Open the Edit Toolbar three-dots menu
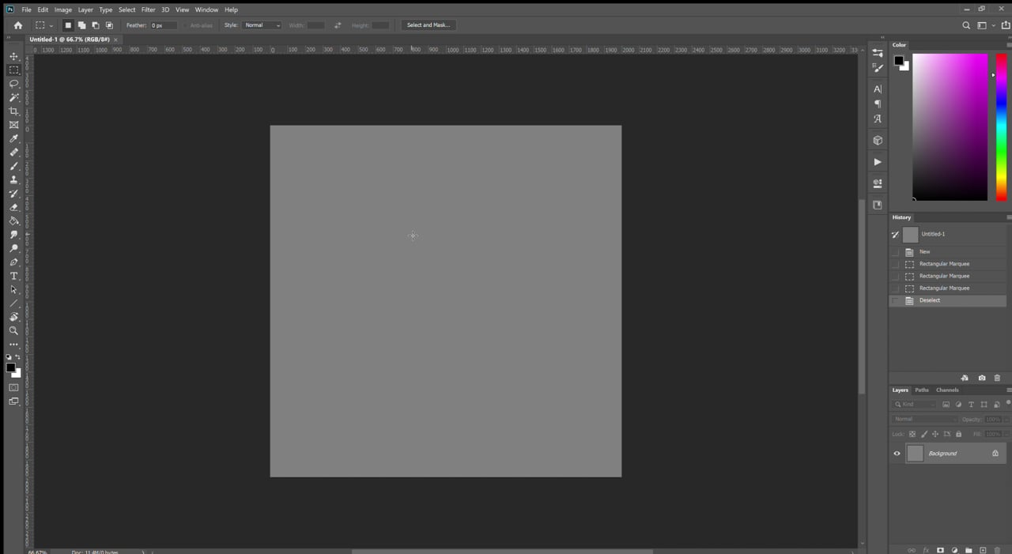 13,345
